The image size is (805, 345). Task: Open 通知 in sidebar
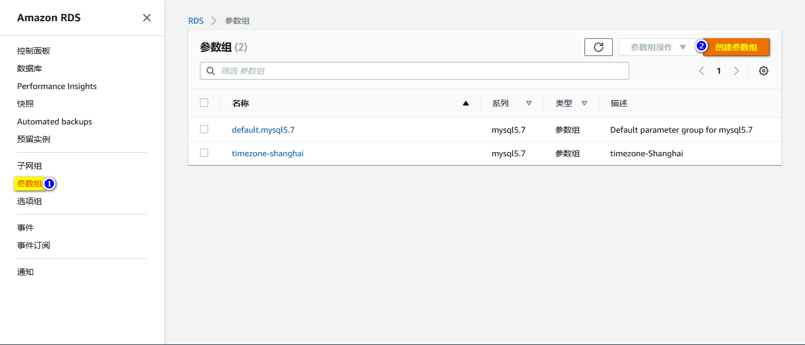25,272
